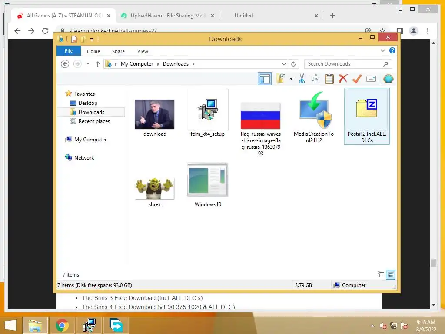Screen dimensions: 445x334
Task: Open a new Chrome tab
Action: pos(333,16)
